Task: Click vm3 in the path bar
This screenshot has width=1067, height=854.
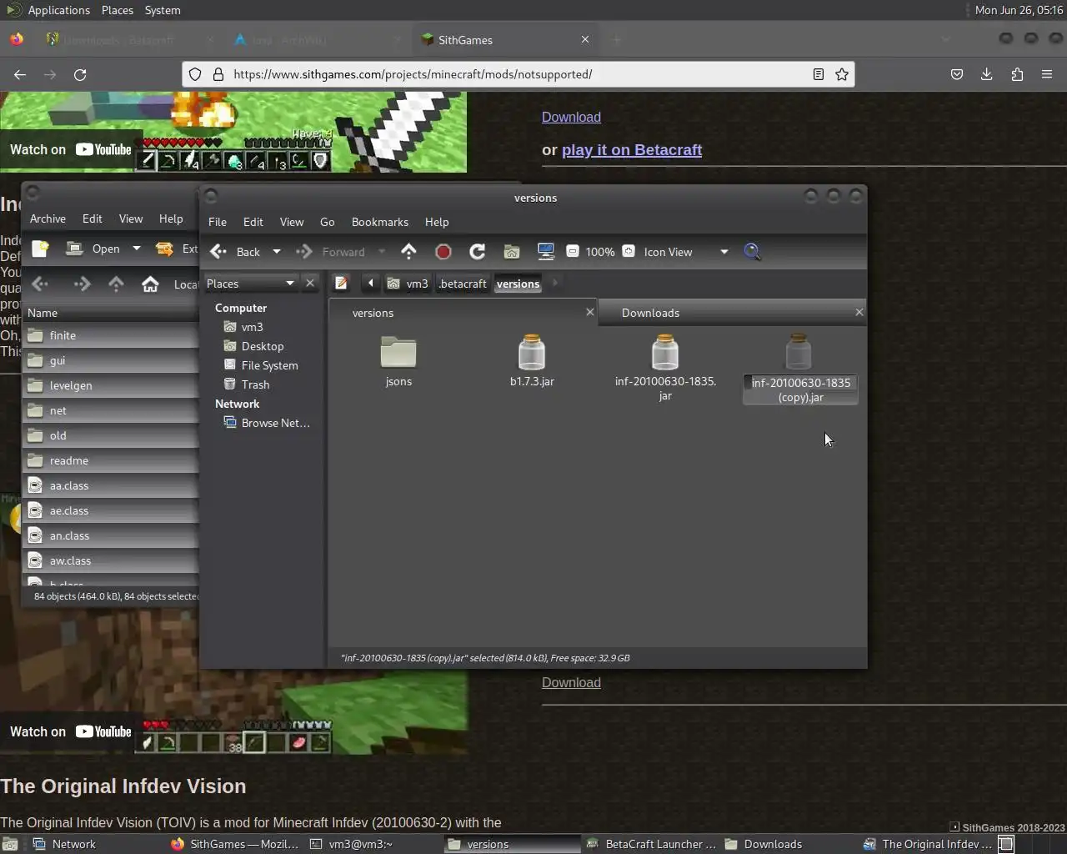Action: 408,284
